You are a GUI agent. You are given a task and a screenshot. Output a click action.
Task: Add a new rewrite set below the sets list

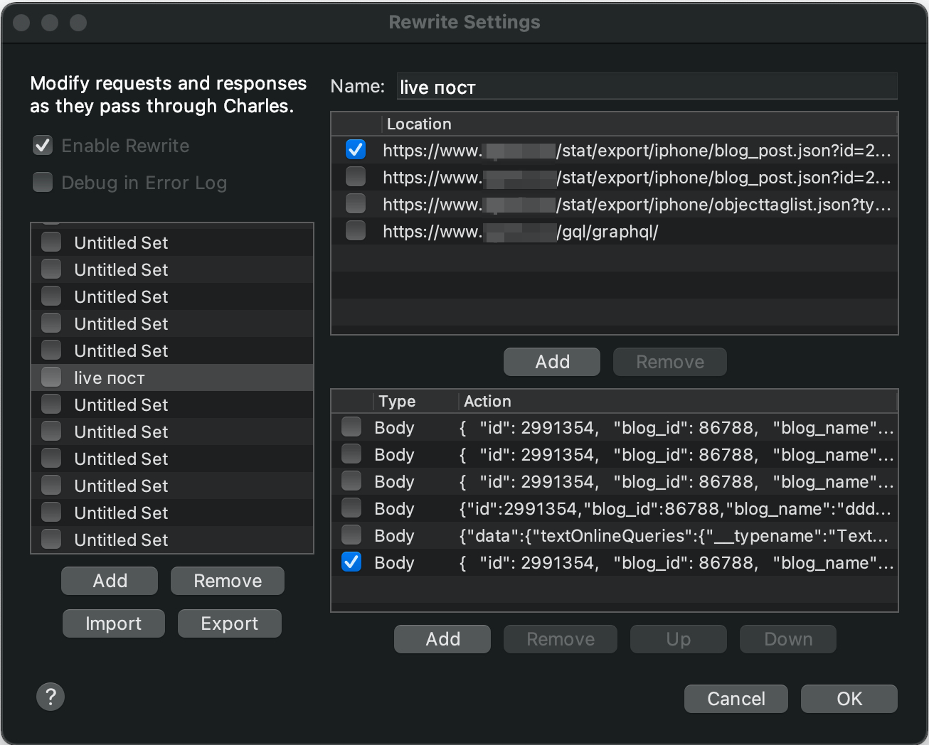110,581
